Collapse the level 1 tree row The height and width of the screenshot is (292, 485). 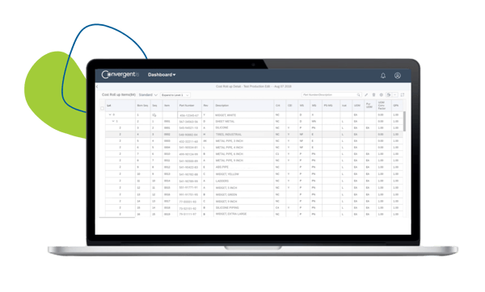point(113,121)
